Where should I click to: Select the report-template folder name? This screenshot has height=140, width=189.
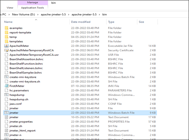point(20,32)
